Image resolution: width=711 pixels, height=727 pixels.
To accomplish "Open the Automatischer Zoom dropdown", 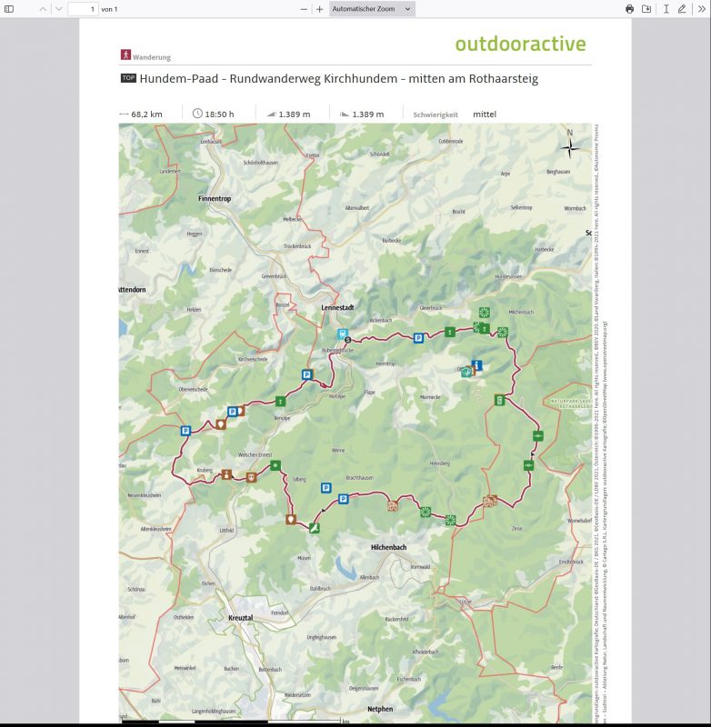I will [x=371, y=8].
